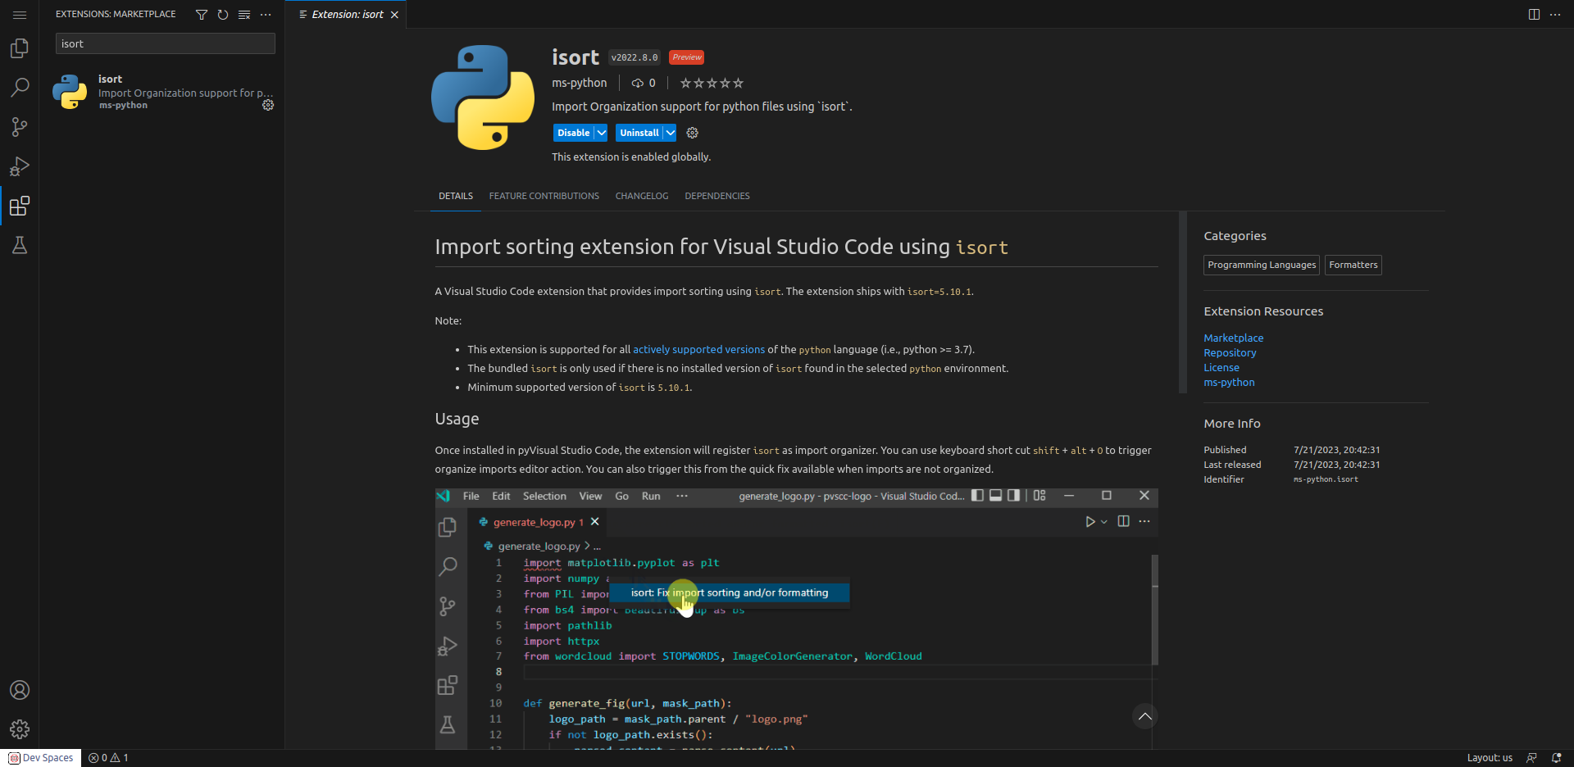Open the Repository resource link
Screen dimensions: 1574x767
click(x=1230, y=353)
